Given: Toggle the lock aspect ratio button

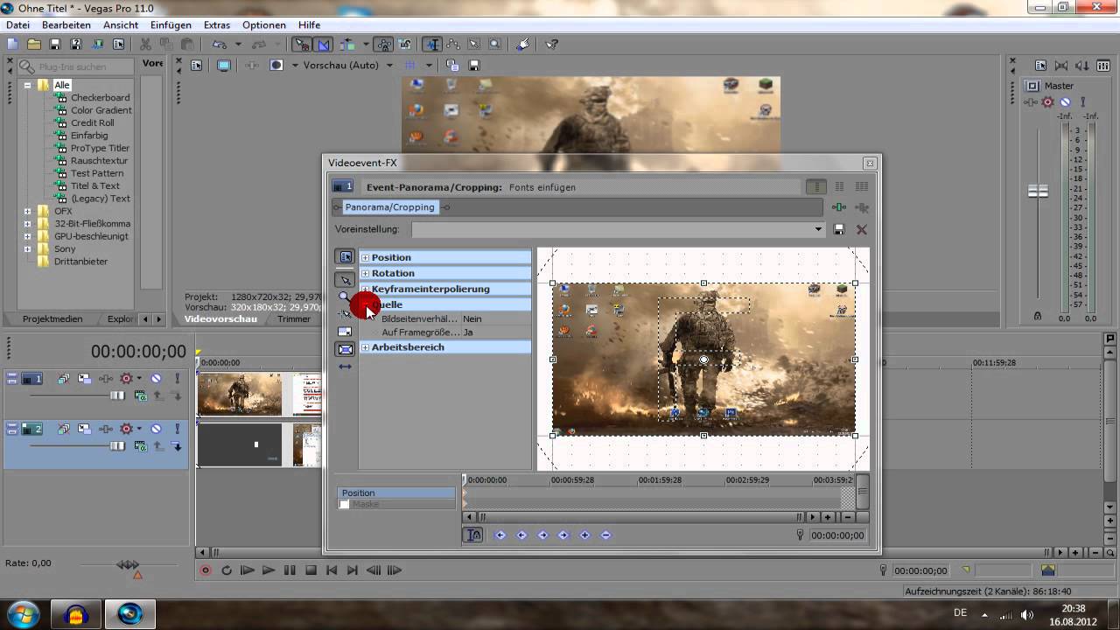Looking at the screenshot, I should (345, 349).
